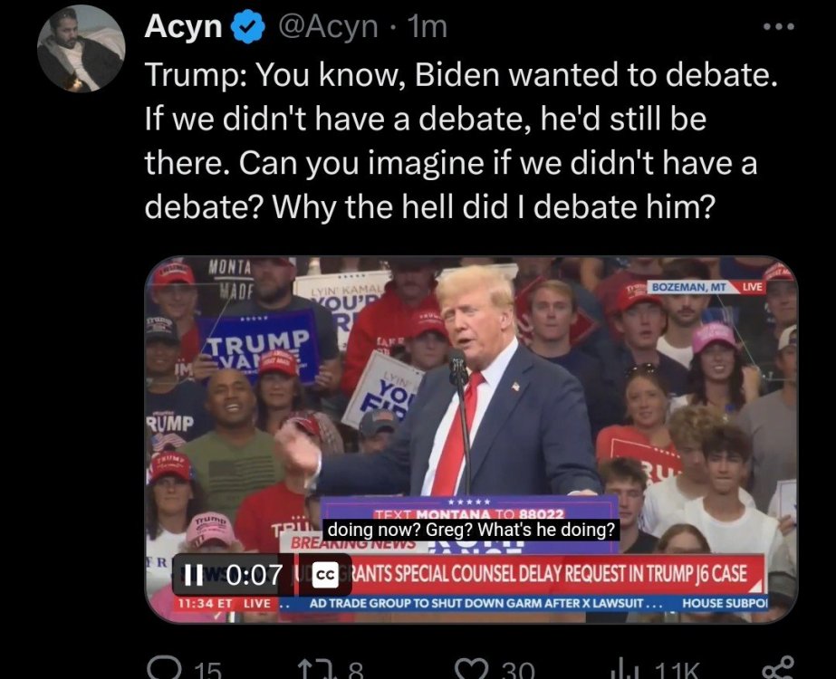This screenshot has width=836, height=679.
Task: Click the caption text 'What's he doing?'
Action: 546,530
